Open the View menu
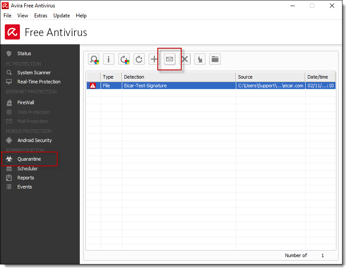 (23, 16)
